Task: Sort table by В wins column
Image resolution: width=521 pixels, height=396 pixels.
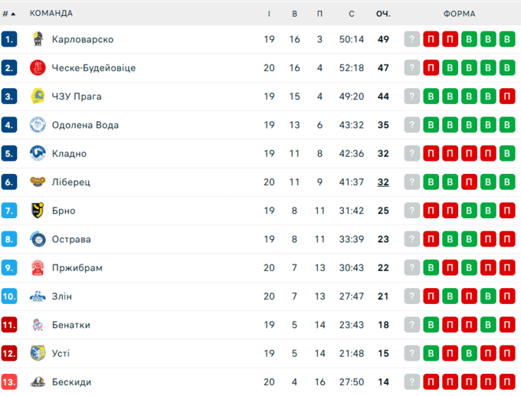Action: coord(295,13)
